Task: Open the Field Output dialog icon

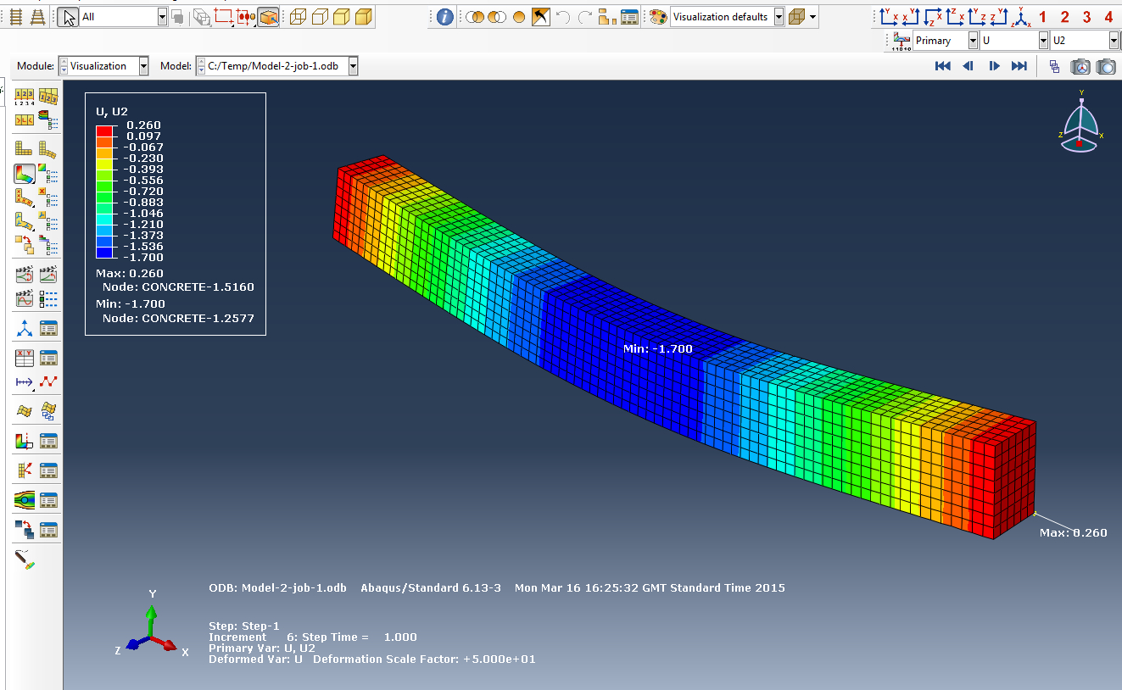Action: click(x=900, y=41)
